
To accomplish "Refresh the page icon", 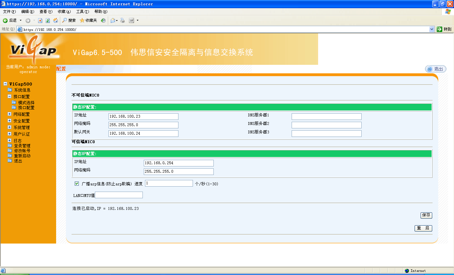I will pos(48,20).
